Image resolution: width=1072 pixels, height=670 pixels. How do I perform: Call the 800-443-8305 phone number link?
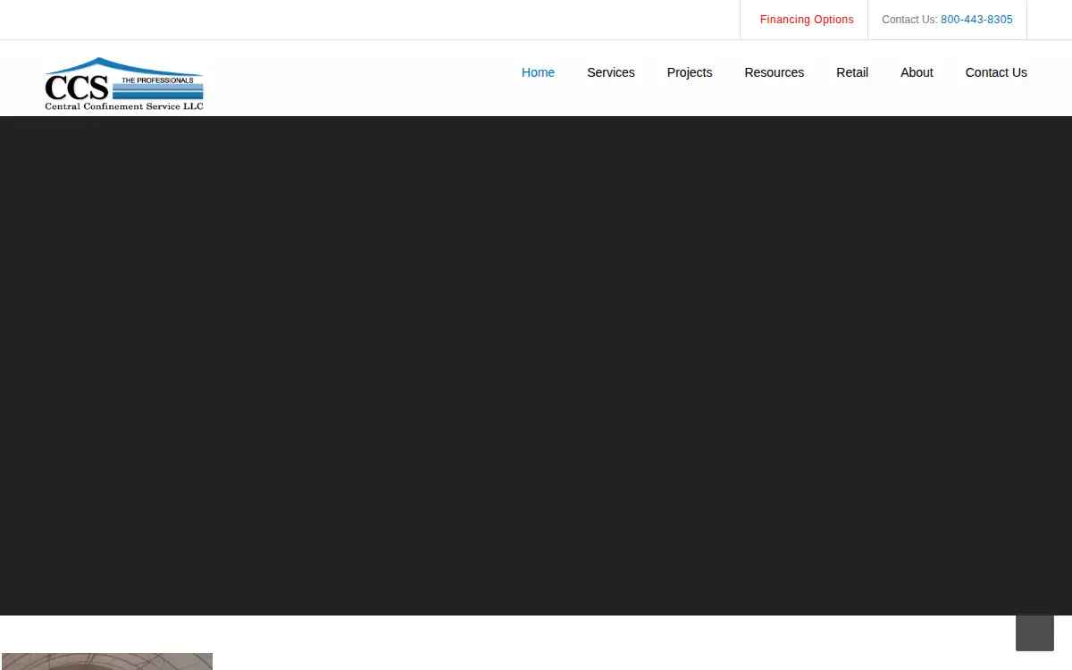coord(976,20)
